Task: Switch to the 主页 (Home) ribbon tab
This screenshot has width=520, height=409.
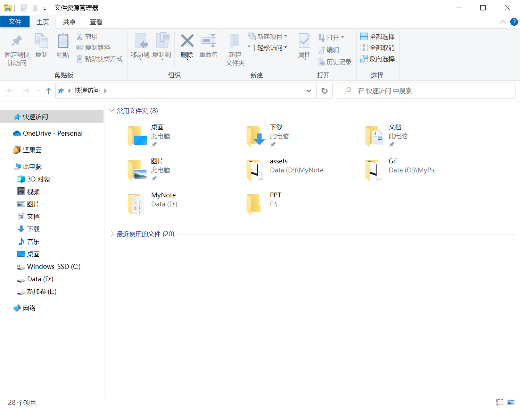Action: [x=43, y=22]
